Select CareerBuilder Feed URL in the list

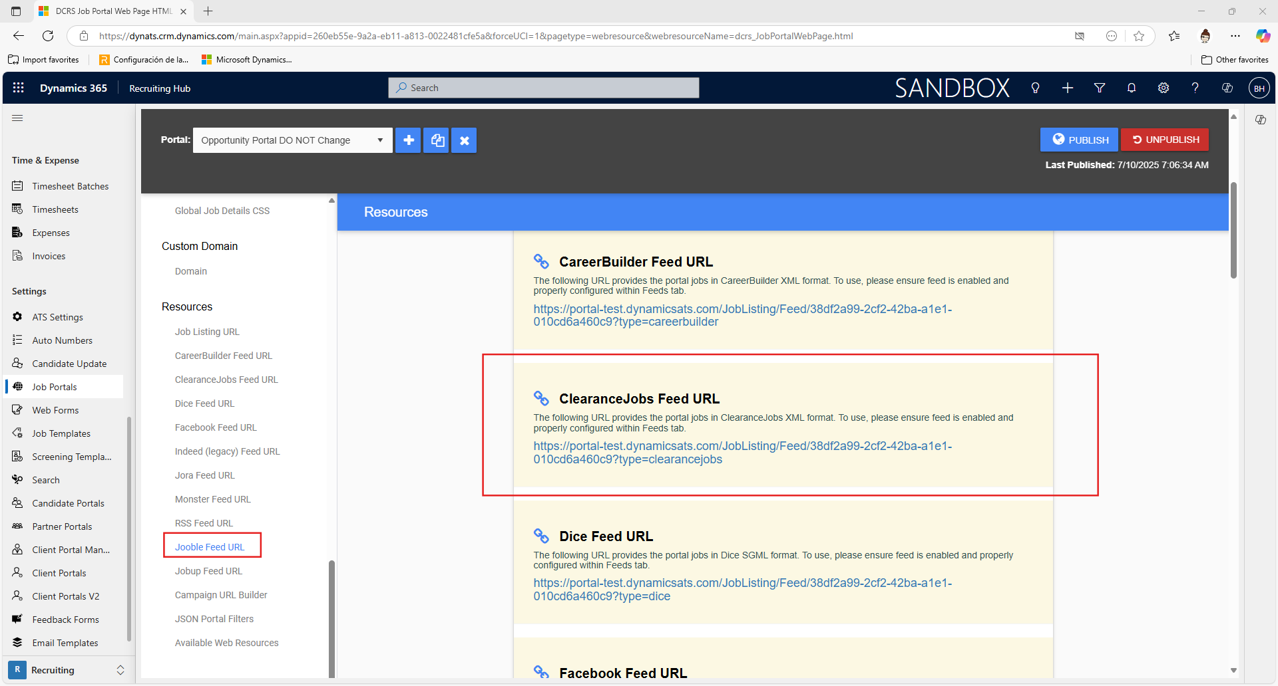pyautogui.click(x=224, y=356)
